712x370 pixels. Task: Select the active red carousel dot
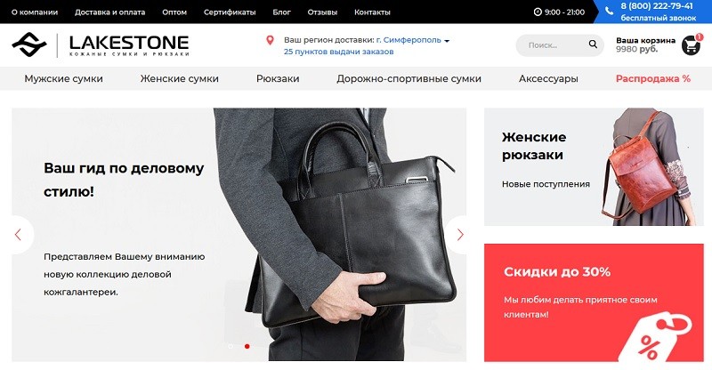[x=247, y=346]
